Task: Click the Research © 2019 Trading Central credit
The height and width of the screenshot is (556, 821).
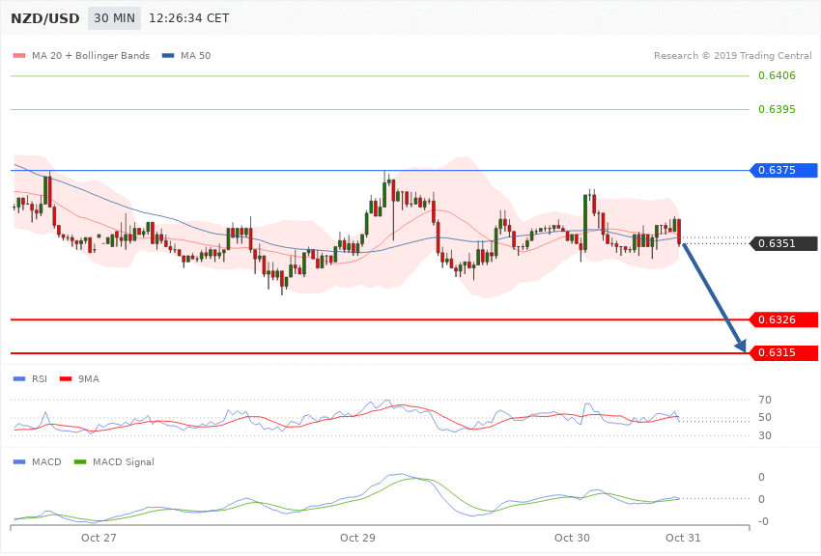Action: (732, 55)
